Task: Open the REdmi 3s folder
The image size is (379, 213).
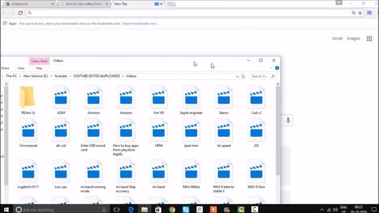Action: (28, 100)
